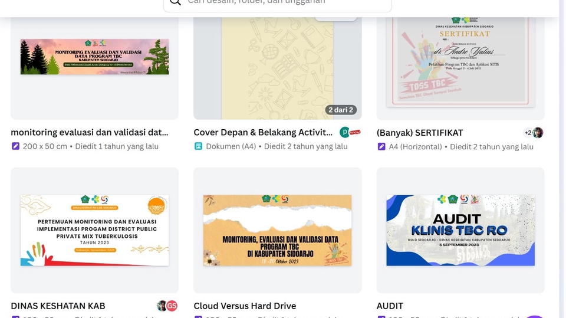Click the photo avatar beside the GS avatar
This screenshot has width=566, height=318.
pyautogui.click(x=162, y=306)
